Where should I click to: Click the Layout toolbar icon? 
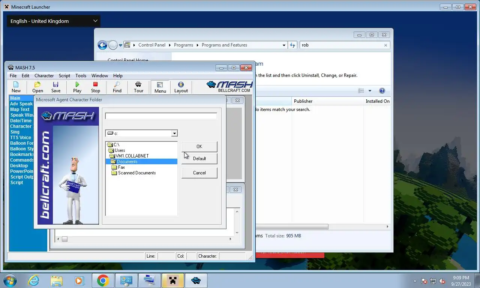click(x=181, y=87)
